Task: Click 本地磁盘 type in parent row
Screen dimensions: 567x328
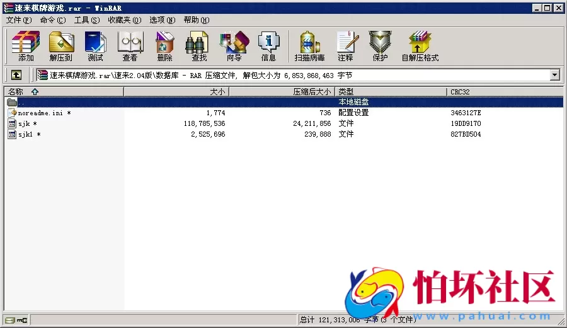Action: [x=353, y=102]
